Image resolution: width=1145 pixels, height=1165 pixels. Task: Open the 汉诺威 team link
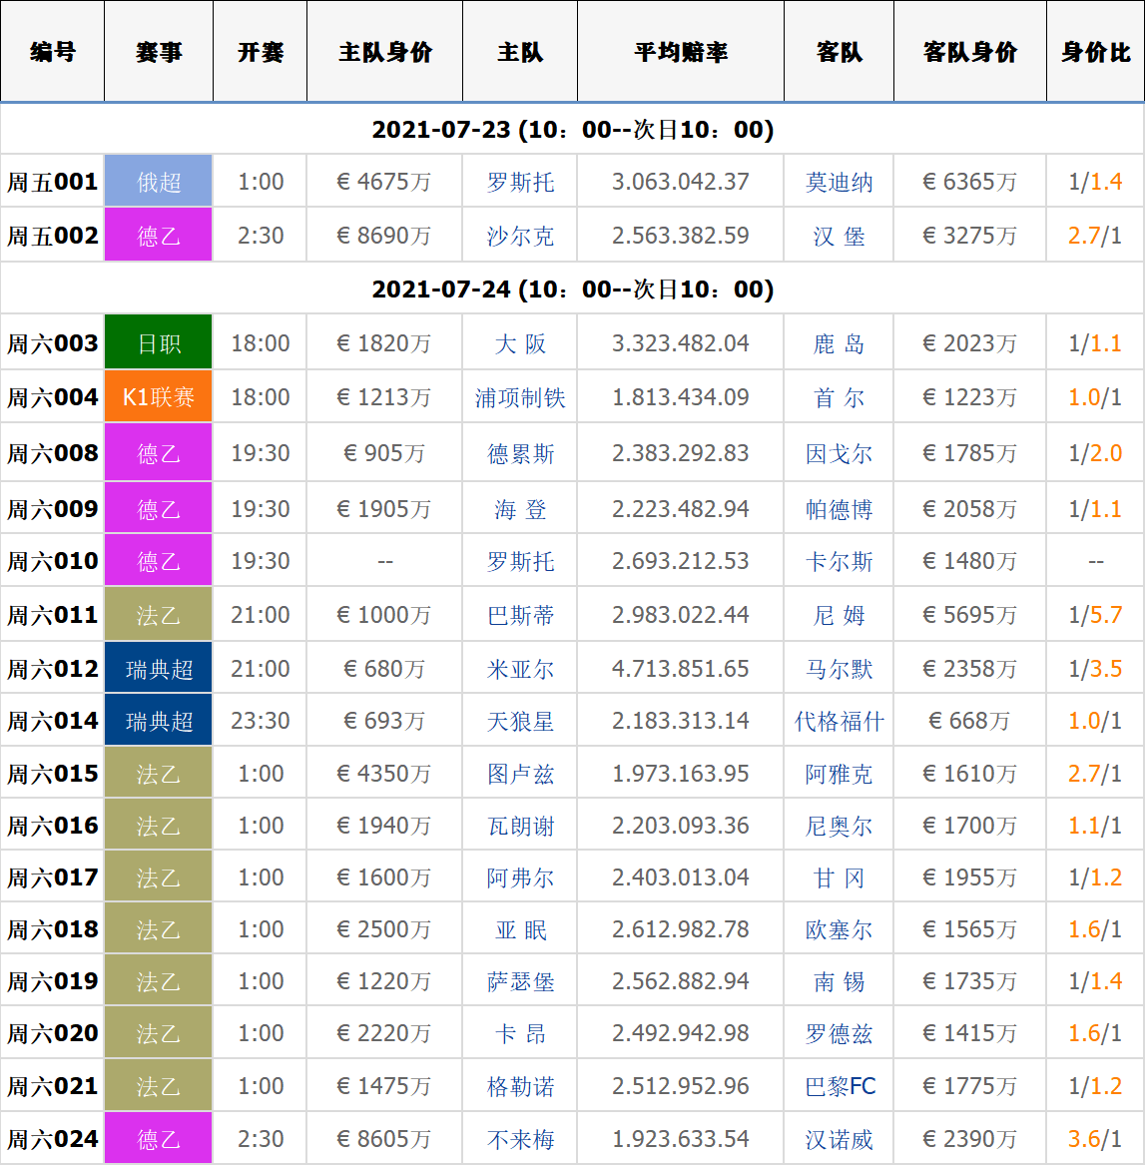[839, 1140]
